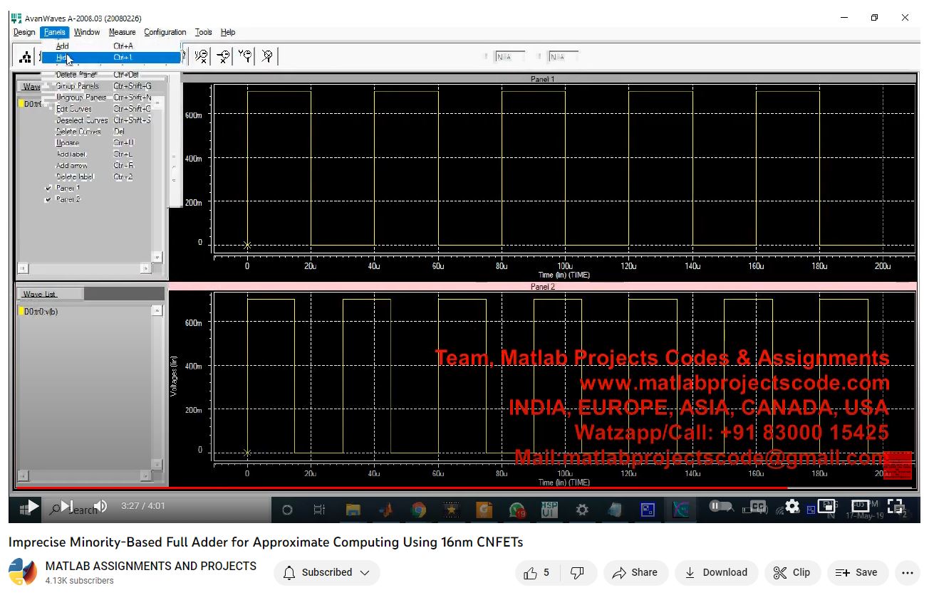The width and height of the screenshot is (929, 595).
Task: Toggle the Panel 2 checked menu item
Action: 68,200
